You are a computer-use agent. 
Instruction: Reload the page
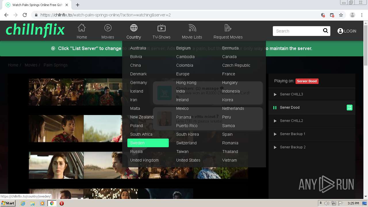click(x=25, y=15)
